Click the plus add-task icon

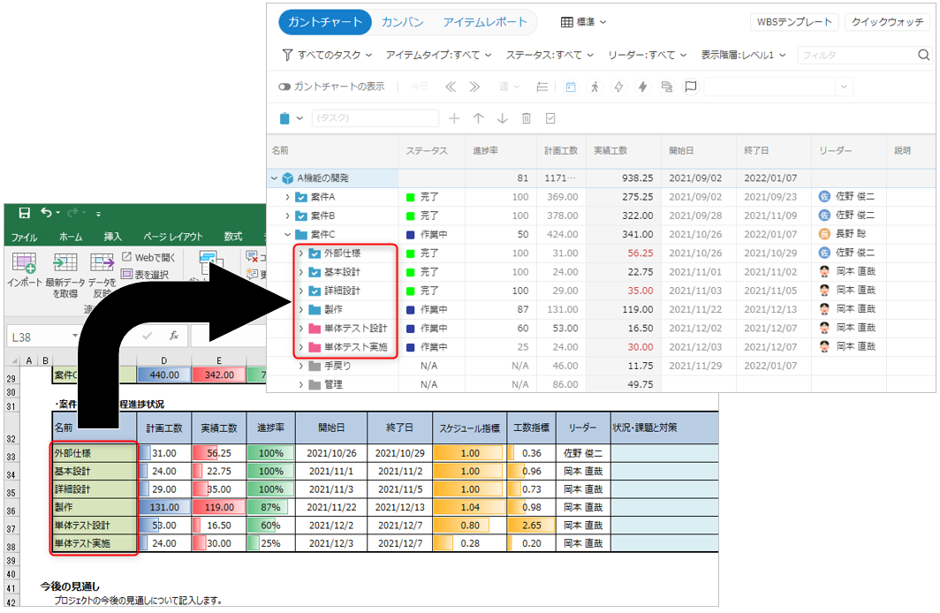454,118
